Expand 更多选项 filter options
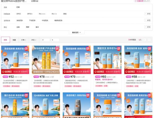This screenshot has width=155, height=118. pyautogui.click(x=77, y=32)
